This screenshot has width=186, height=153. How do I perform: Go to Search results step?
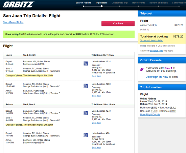tap(84, 3)
